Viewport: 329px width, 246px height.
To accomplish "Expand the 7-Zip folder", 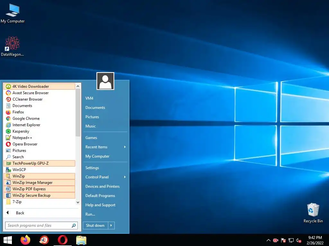I will (x=40, y=202).
